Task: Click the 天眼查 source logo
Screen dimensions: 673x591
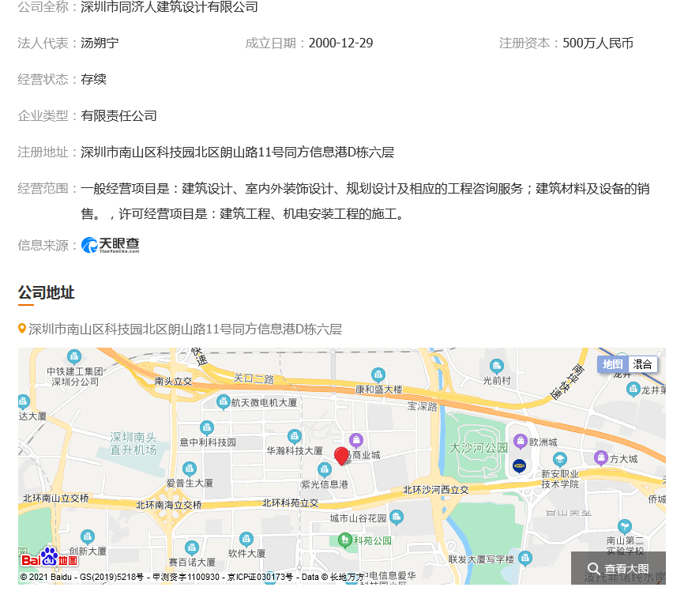Action: coord(111,245)
